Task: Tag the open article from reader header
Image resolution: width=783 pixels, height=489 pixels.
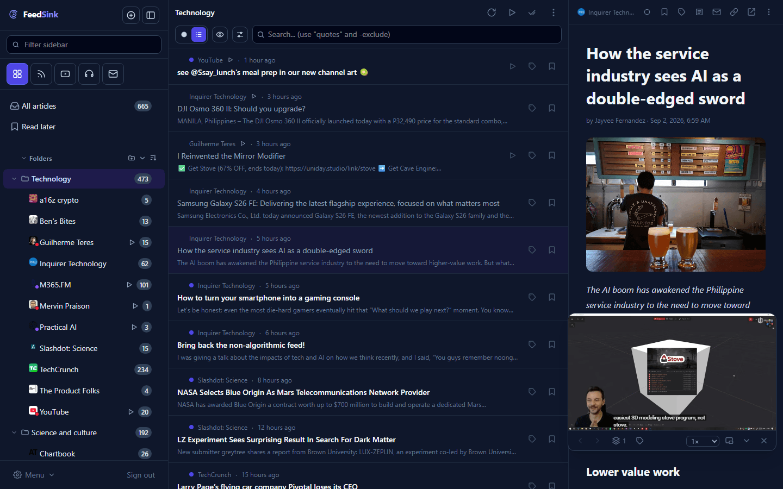Action: (x=682, y=12)
